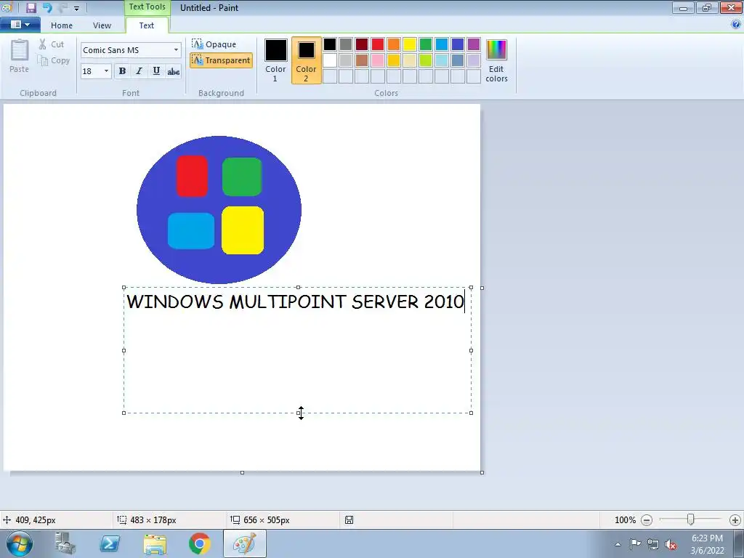Image resolution: width=744 pixels, height=558 pixels.
Task: Pick the dark red palette swatch
Action: (362, 44)
